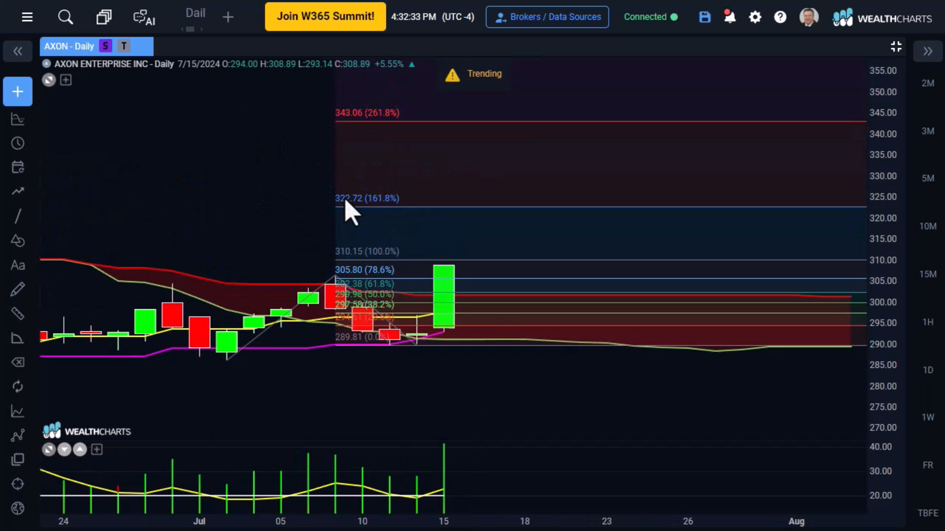This screenshot has width=945, height=531.
Task: Open settings gear
Action: [x=755, y=17]
